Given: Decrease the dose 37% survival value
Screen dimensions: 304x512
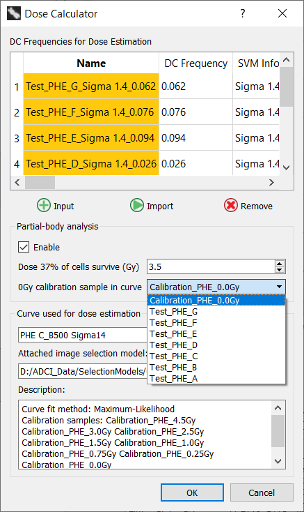Looking at the screenshot, I should click(x=279, y=270).
